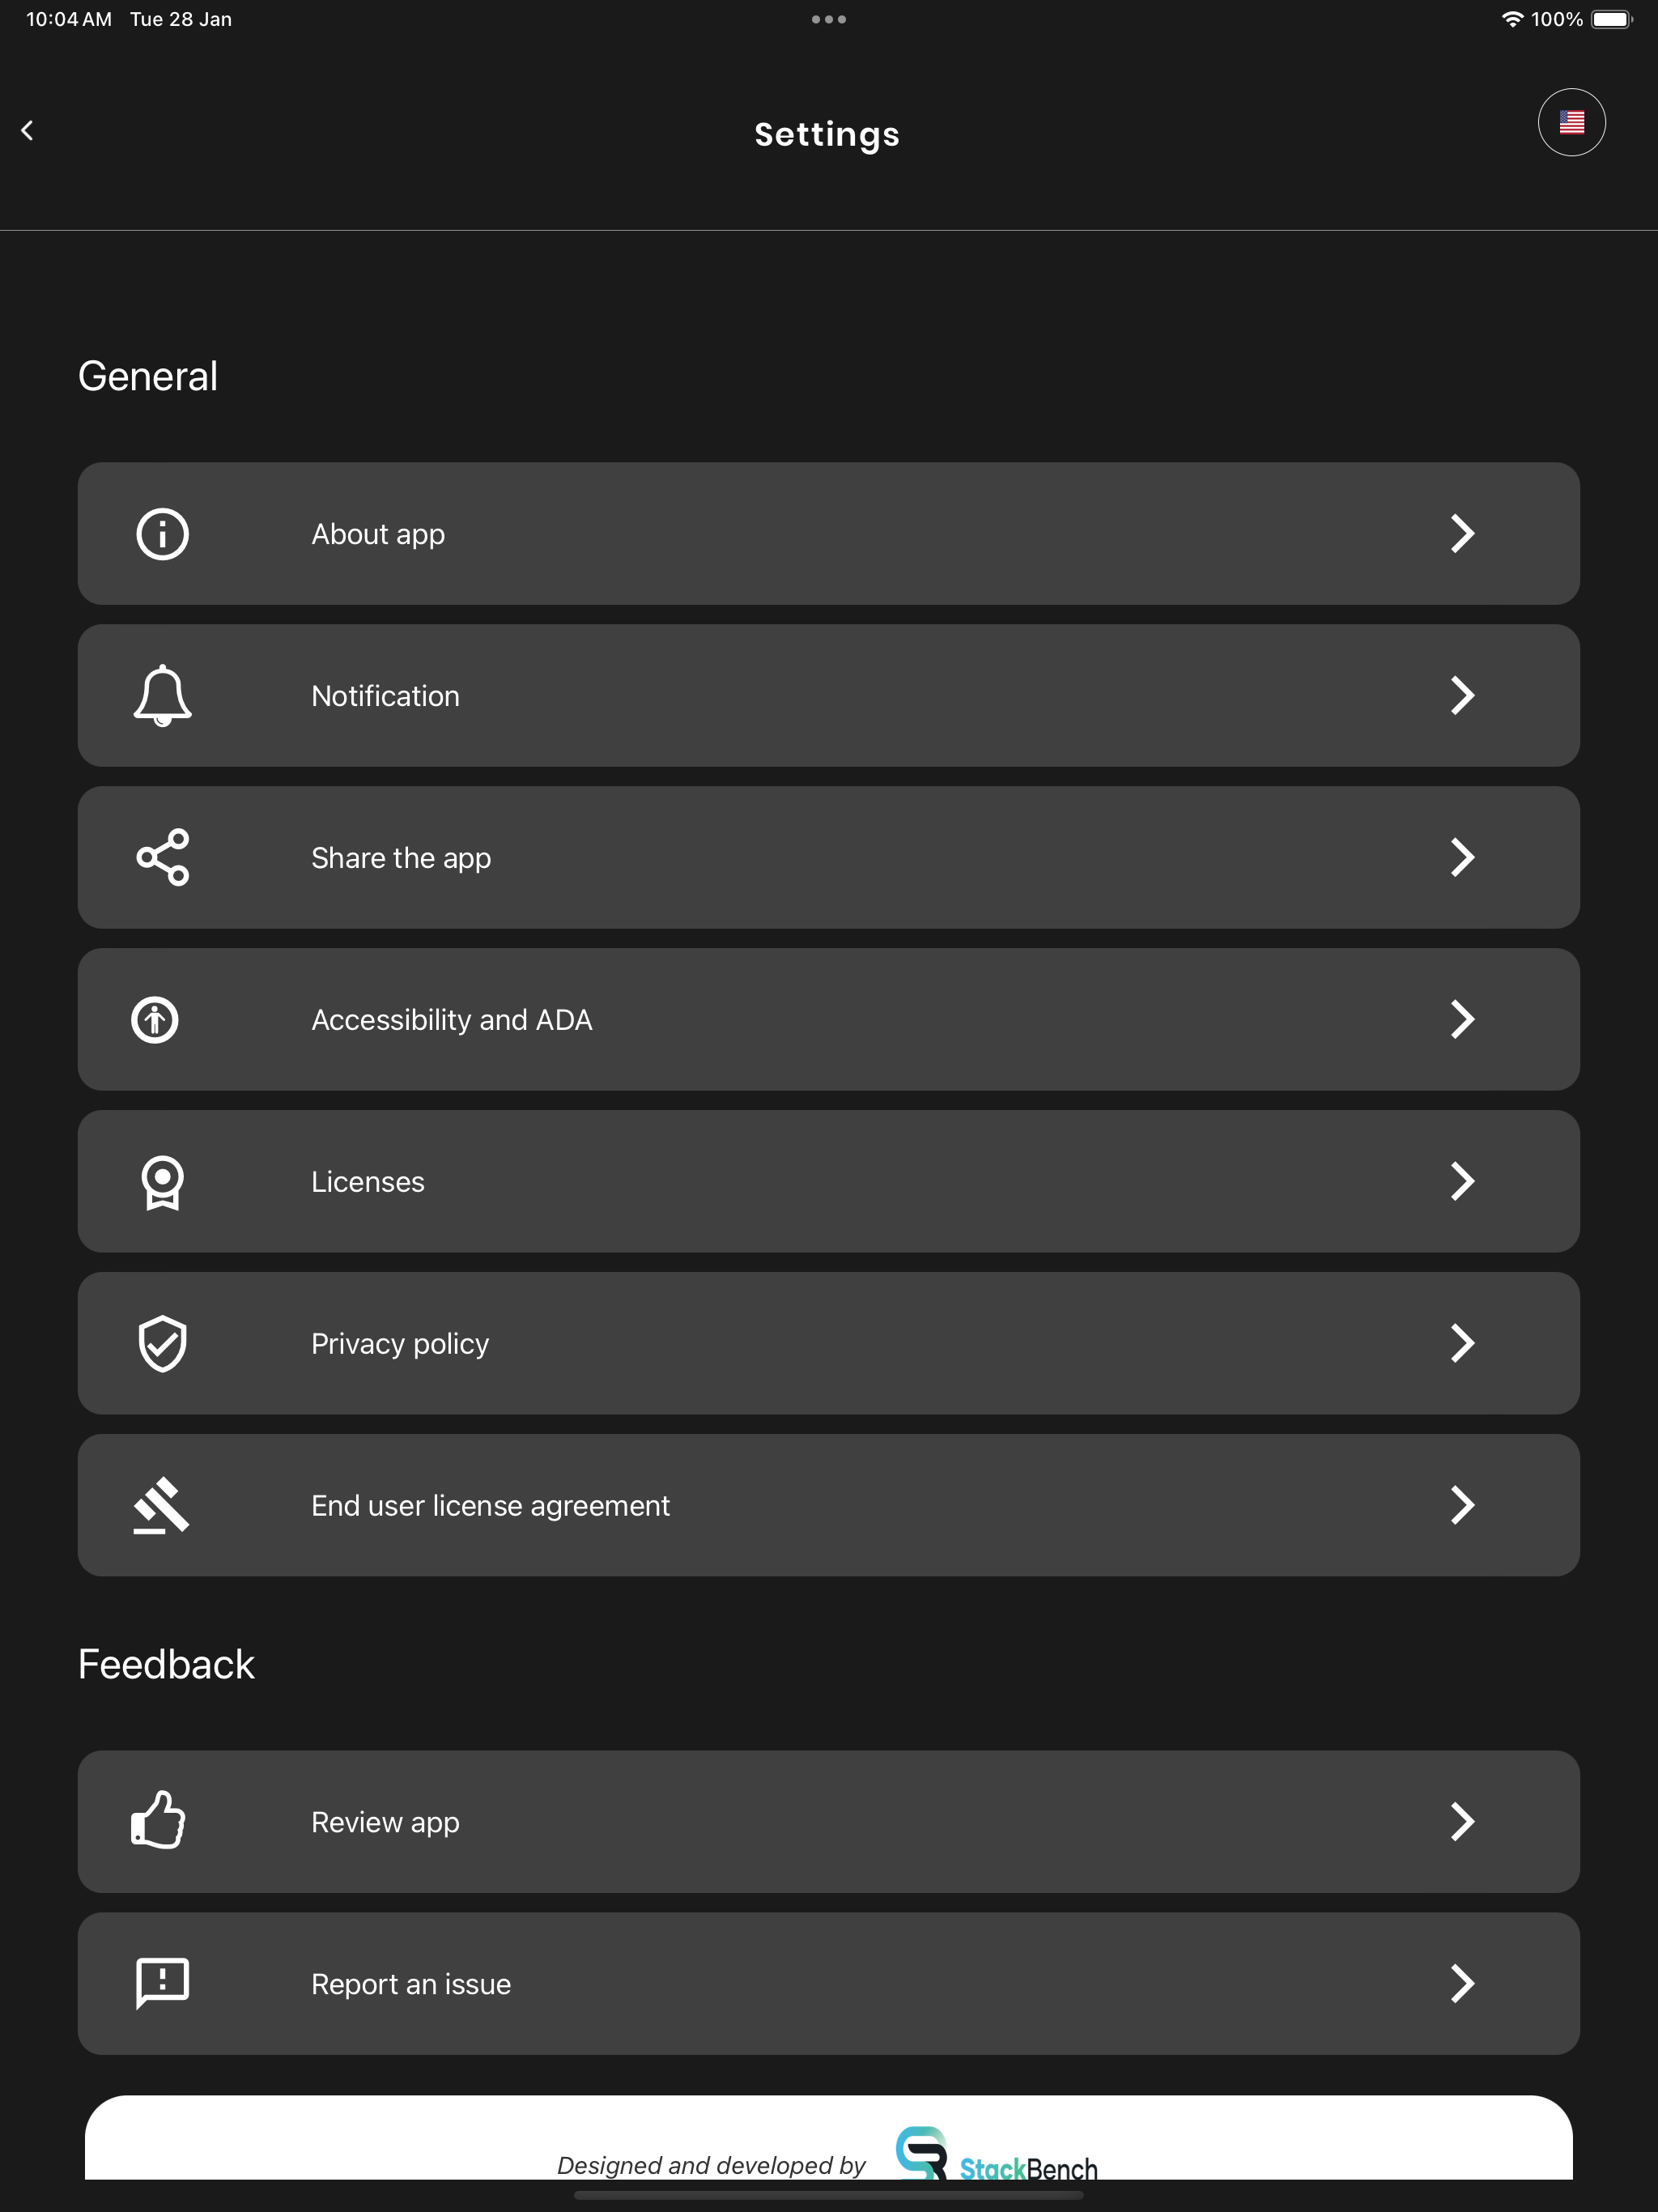Expand About app with its chevron
1658x2212 pixels.
click(1462, 534)
